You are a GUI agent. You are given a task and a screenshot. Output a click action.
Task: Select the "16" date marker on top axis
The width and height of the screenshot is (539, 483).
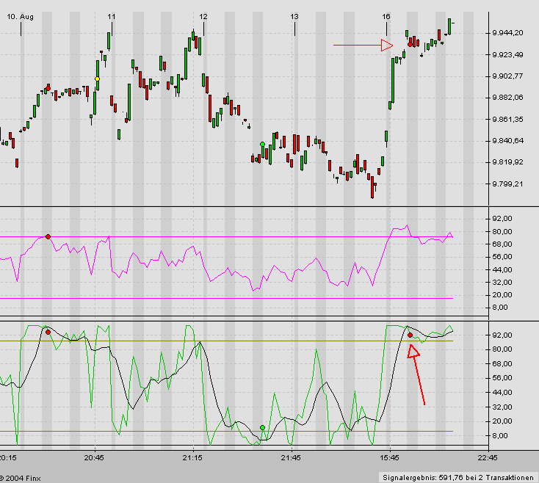click(386, 16)
